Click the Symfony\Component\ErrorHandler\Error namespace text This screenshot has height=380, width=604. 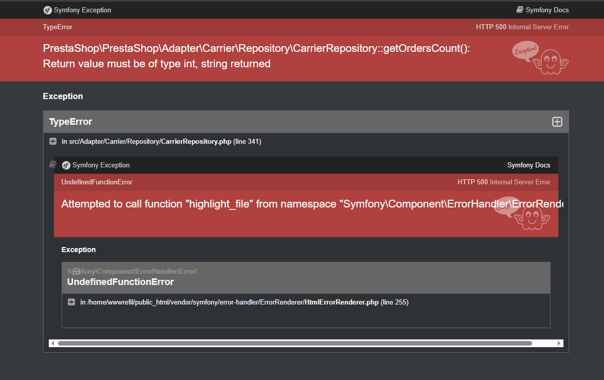coord(133,272)
